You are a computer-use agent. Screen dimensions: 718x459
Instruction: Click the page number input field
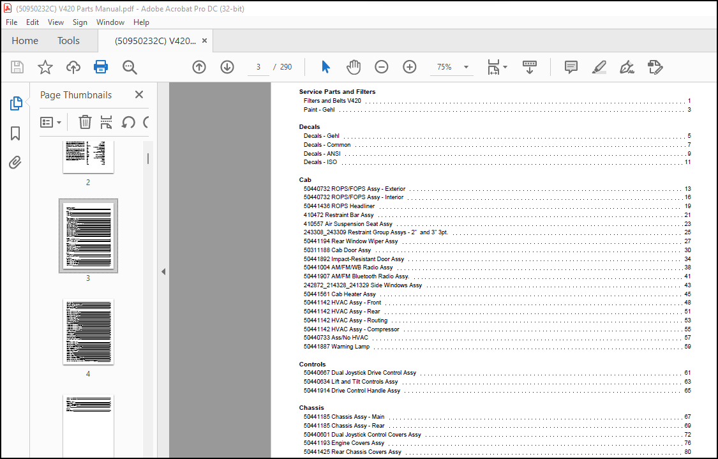(258, 67)
